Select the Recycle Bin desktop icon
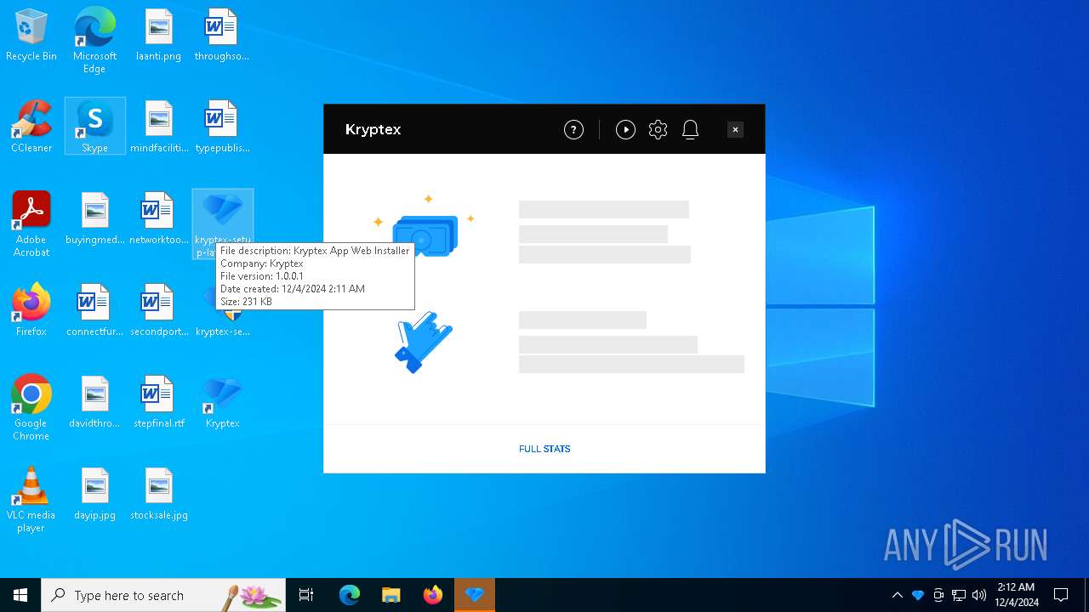Screen dimensions: 1089x612 tap(31, 36)
